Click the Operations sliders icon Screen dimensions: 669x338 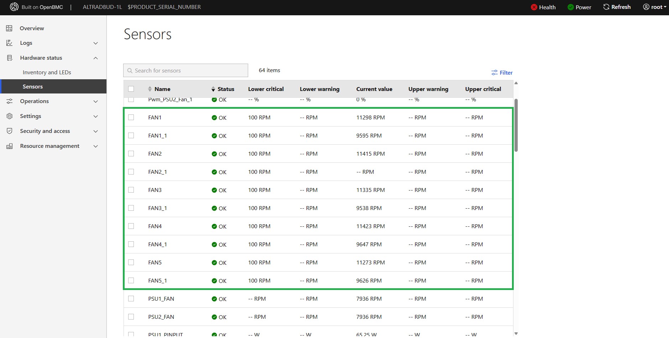point(9,101)
